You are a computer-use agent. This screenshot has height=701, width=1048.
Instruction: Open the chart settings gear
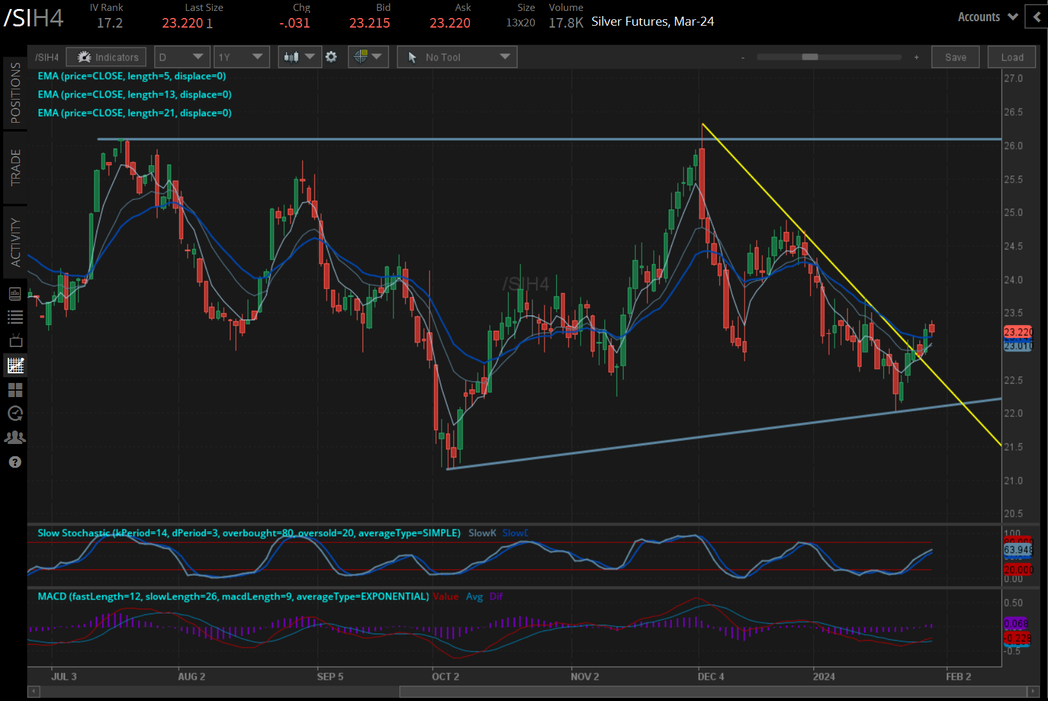click(331, 57)
